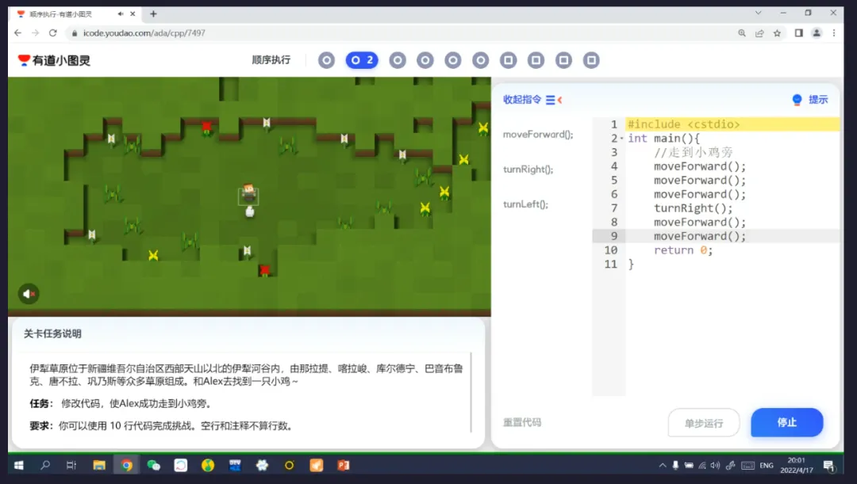
Task: Open the tab search dropdown arrow
Action: 758,13
